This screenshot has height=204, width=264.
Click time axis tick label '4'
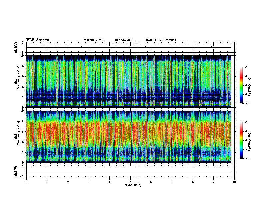coord(109,182)
